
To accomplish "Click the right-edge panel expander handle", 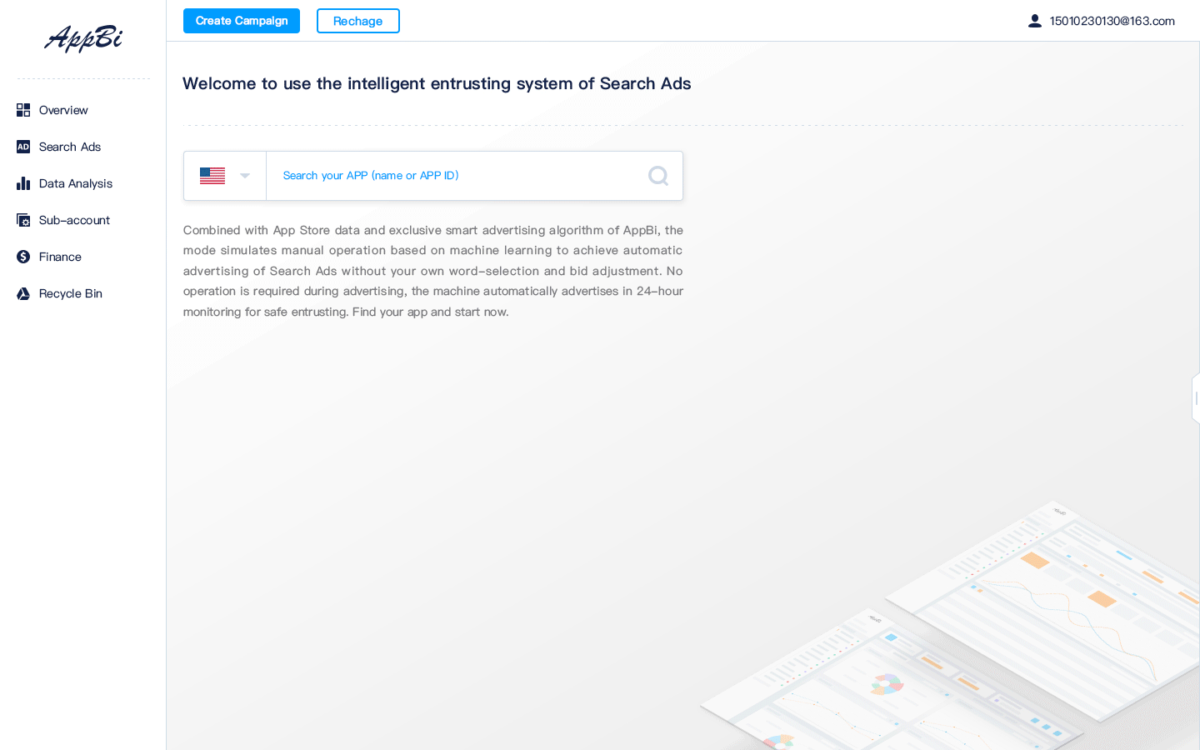I will coord(1196,398).
